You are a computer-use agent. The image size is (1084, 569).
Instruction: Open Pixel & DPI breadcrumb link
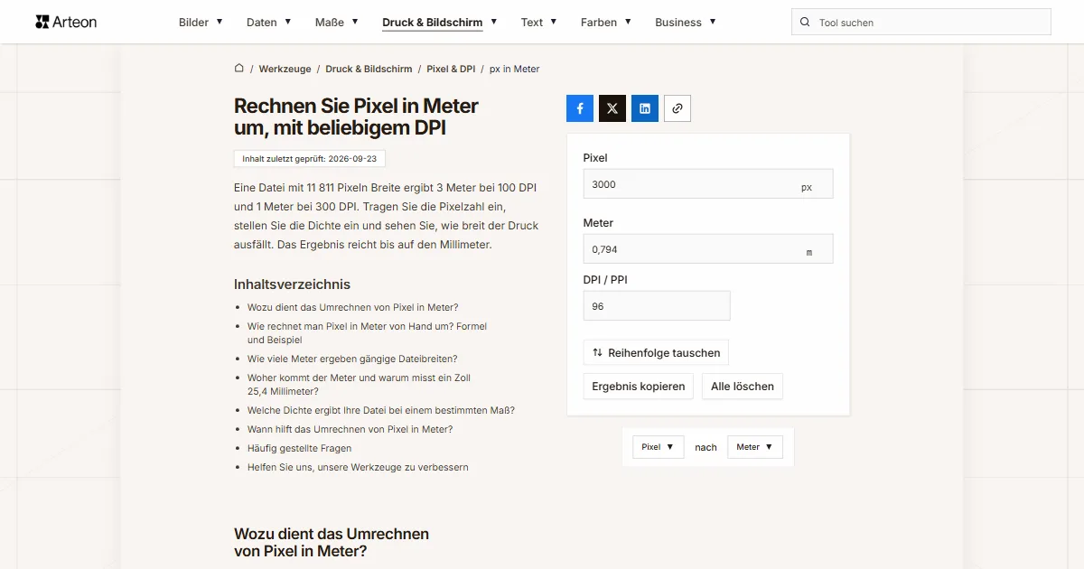point(451,69)
